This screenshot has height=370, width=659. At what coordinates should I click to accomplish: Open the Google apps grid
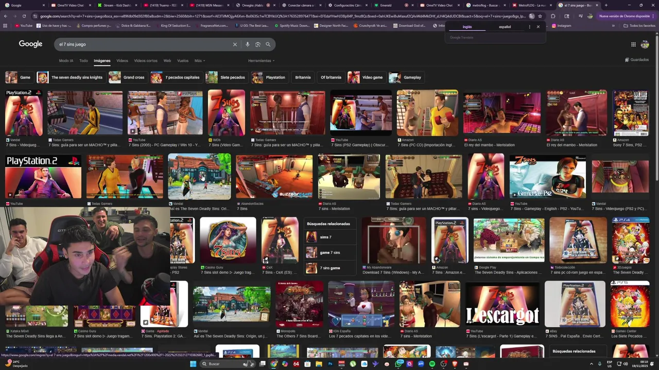pyautogui.click(x=633, y=44)
